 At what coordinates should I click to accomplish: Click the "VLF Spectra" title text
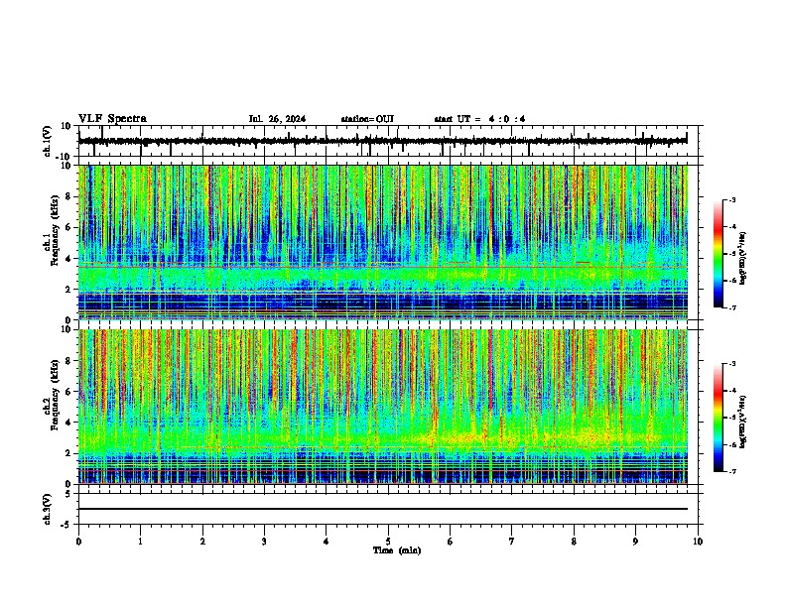(x=112, y=119)
